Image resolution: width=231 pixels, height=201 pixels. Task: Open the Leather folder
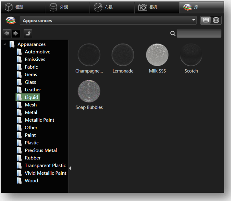pos(33,90)
